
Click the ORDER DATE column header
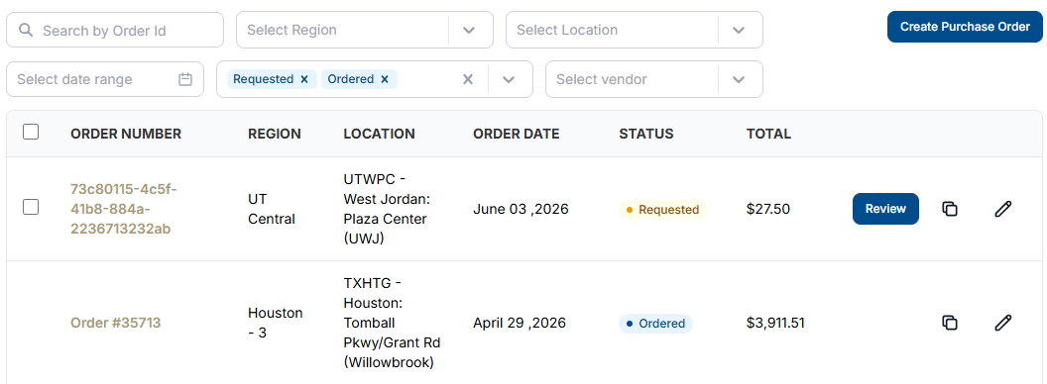coord(517,134)
